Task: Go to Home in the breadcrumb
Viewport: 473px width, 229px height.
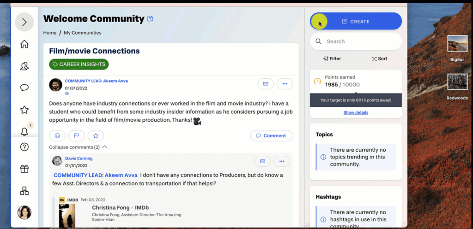Action: click(x=50, y=33)
